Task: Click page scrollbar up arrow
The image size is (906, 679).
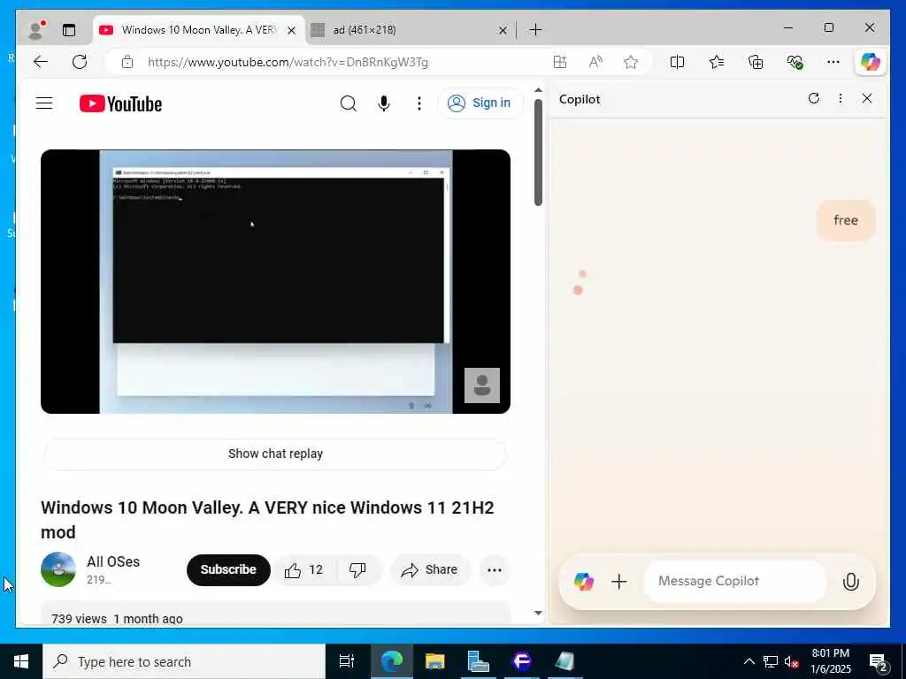Action: 539,90
